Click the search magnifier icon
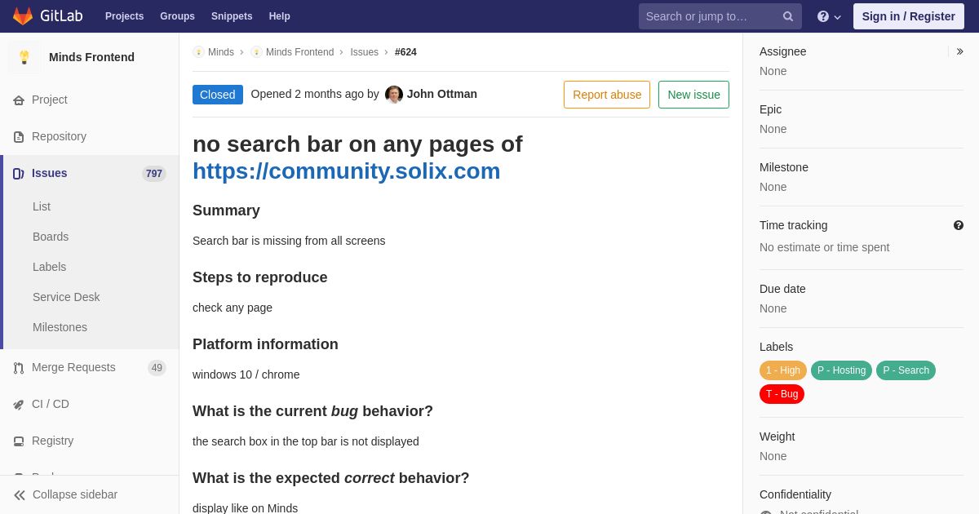This screenshot has height=514, width=979. click(788, 16)
